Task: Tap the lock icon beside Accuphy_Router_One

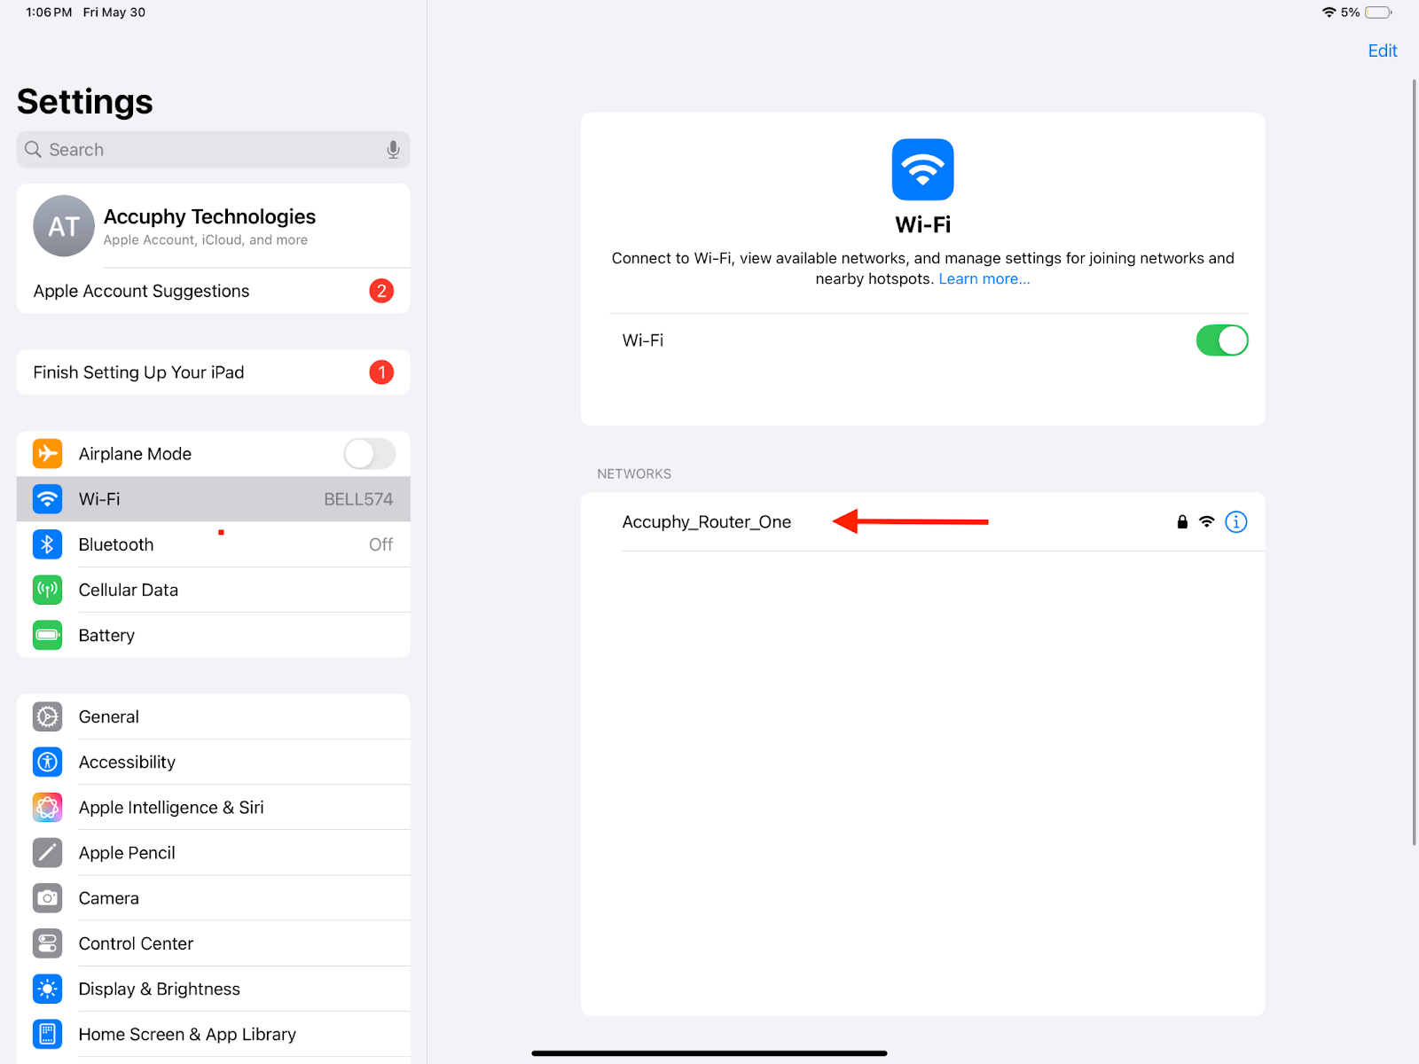Action: pyautogui.click(x=1182, y=522)
